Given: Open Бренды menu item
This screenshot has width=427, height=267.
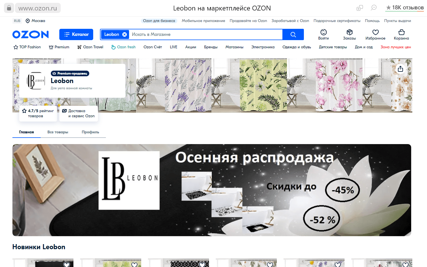Looking at the screenshot, I should pyautogui.click(x=211, y=47).
